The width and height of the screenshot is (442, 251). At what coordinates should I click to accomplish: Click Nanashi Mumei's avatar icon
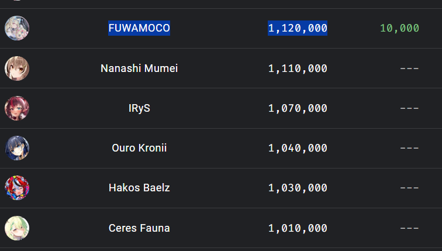pyautogui.click(x=17, y=68)
